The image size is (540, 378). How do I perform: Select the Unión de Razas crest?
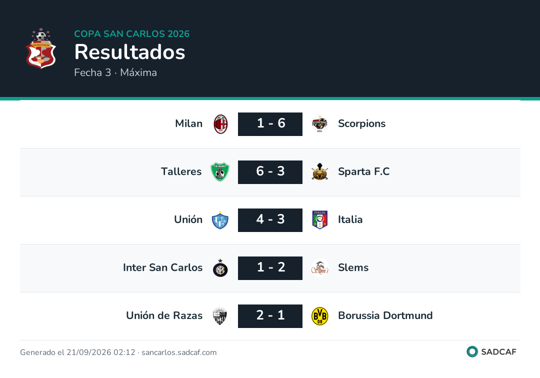tap(219, 316)
